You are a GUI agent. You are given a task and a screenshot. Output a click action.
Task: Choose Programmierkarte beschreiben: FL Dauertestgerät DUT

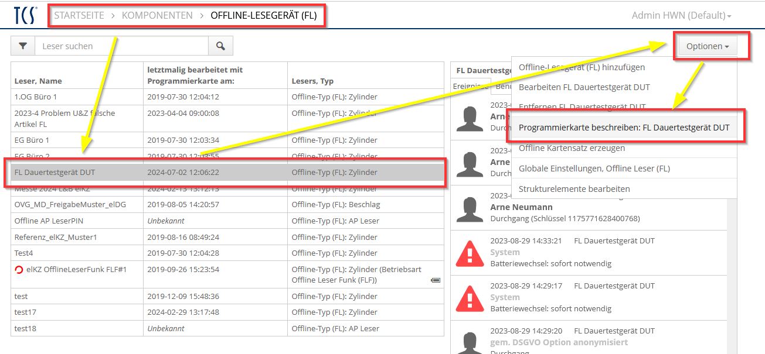(624, 128)
